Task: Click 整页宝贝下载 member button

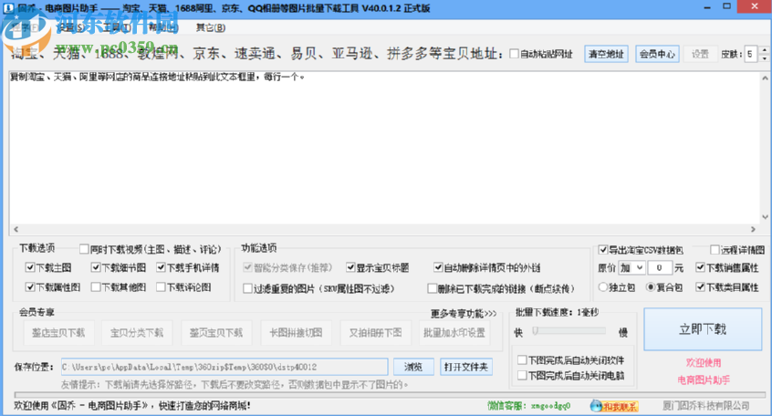Action: tap(216, 333)
